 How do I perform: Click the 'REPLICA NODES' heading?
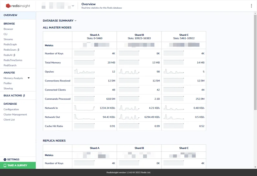pyautogui.click(x=54, y=140)
